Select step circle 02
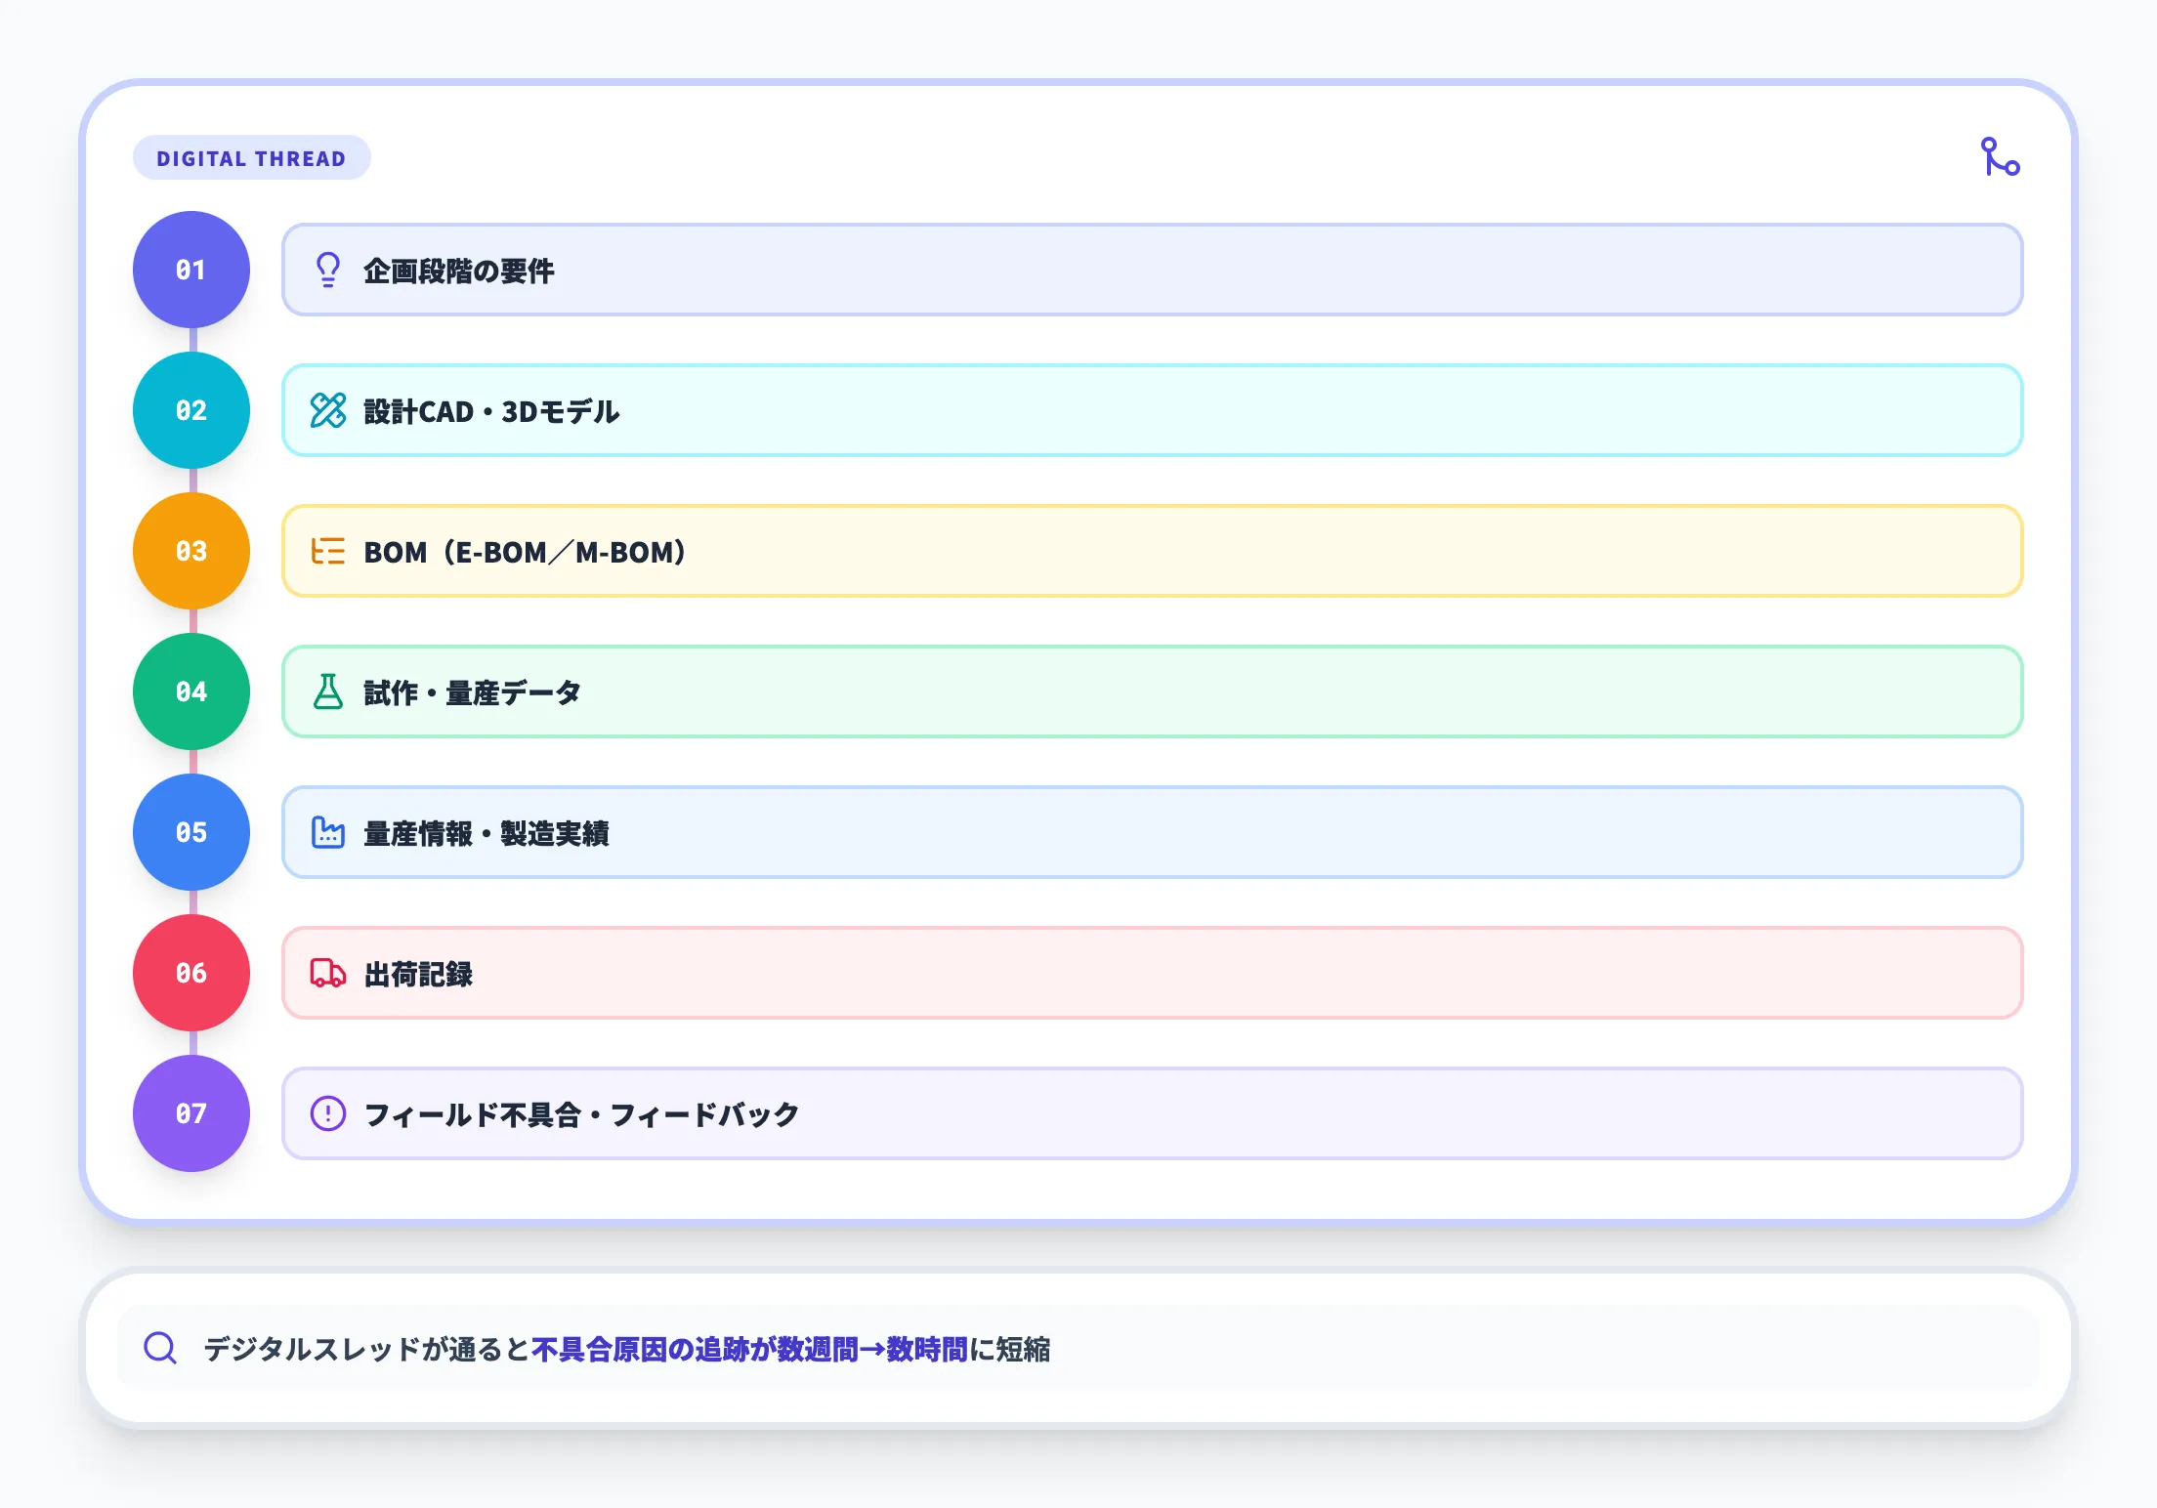 (x=191, y=410)
